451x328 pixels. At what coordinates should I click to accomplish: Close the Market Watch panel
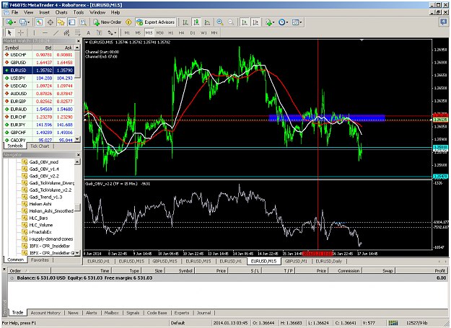78,41
